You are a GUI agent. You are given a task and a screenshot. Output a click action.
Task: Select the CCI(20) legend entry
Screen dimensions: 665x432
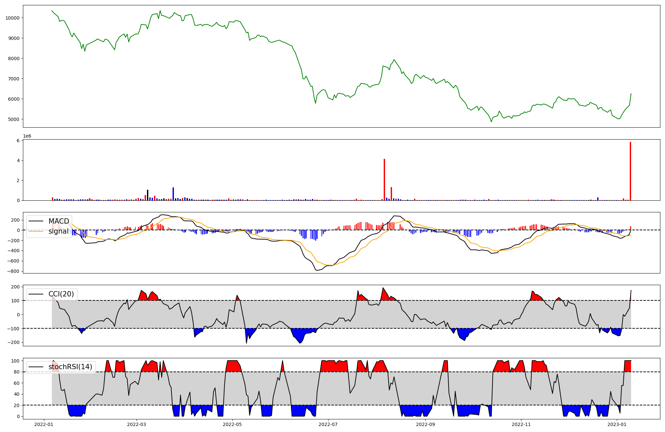(x=61, y=294)
